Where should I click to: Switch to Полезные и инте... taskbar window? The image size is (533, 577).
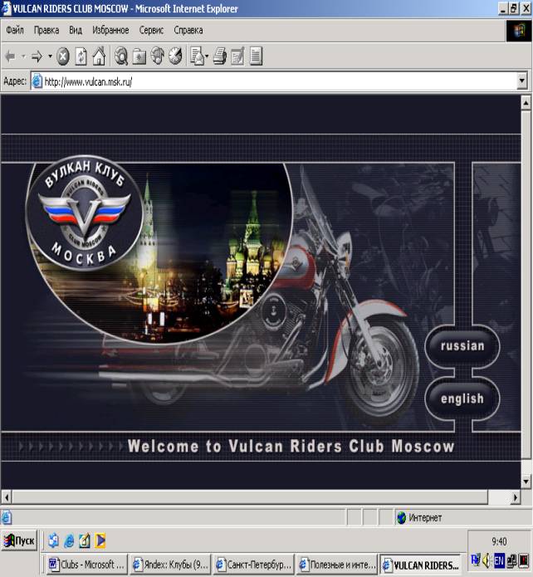tap(337, 565)
